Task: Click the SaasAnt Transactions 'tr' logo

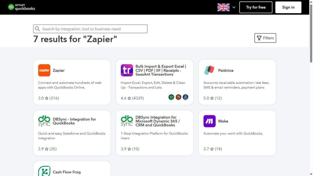Action: (x=127, y=70)
